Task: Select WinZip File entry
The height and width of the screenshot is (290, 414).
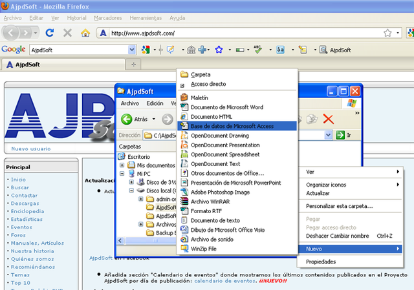Action: click(237, 249)
